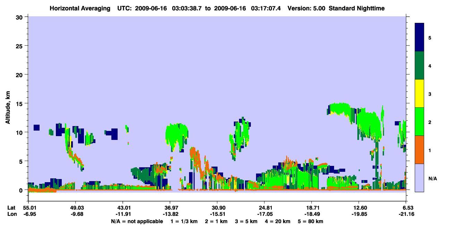Image resolution: width=451 pixels, height=231 pixels.
Task: Click the orange color bar segment labeled 1
Action: click(x=419, y=150)
